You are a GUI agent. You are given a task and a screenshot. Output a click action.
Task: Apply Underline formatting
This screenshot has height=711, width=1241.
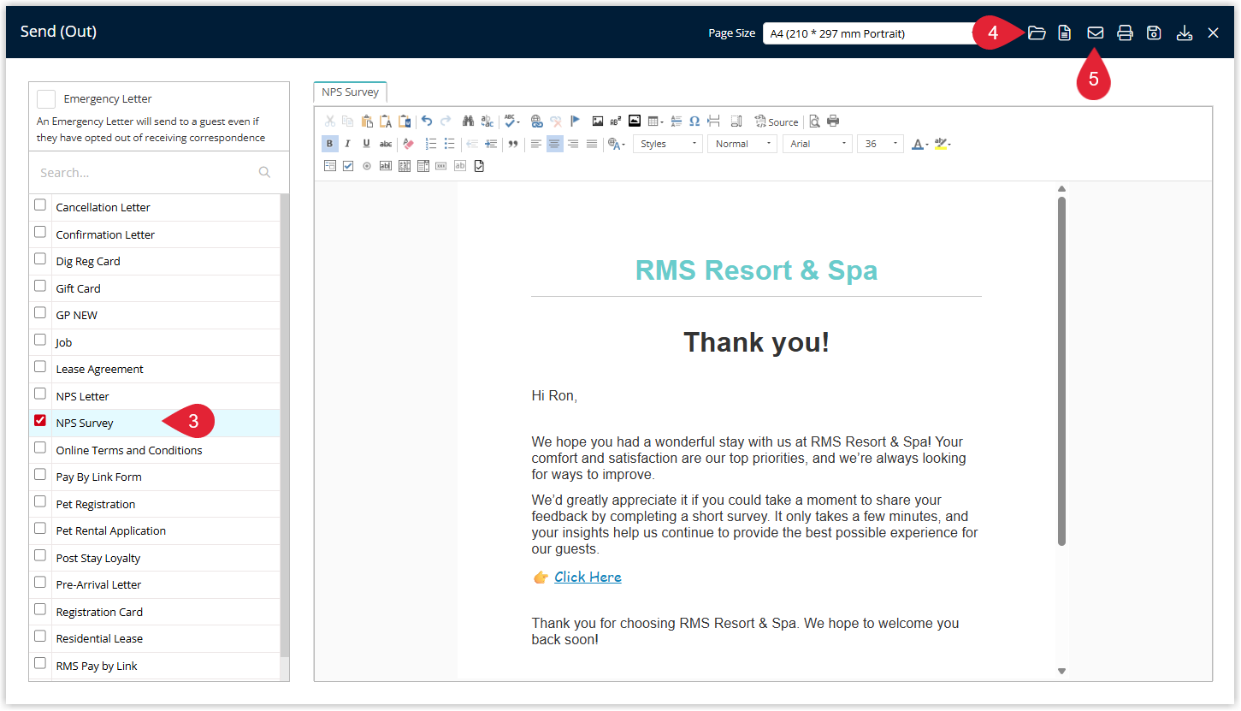point(366,144)
